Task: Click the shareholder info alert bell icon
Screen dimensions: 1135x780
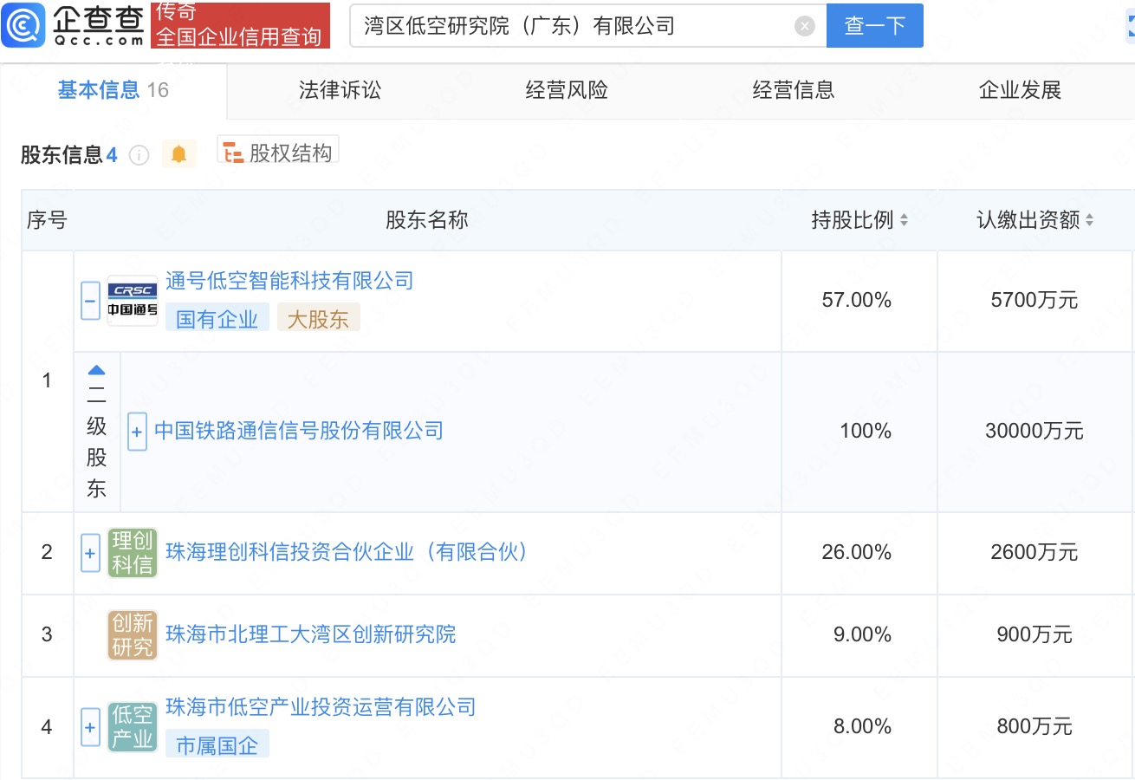Action: pyautogui.click(x=178, y=154)
